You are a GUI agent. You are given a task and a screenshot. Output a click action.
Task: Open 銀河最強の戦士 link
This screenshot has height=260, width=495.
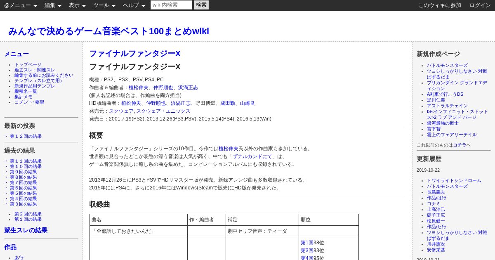click(443, 123)
